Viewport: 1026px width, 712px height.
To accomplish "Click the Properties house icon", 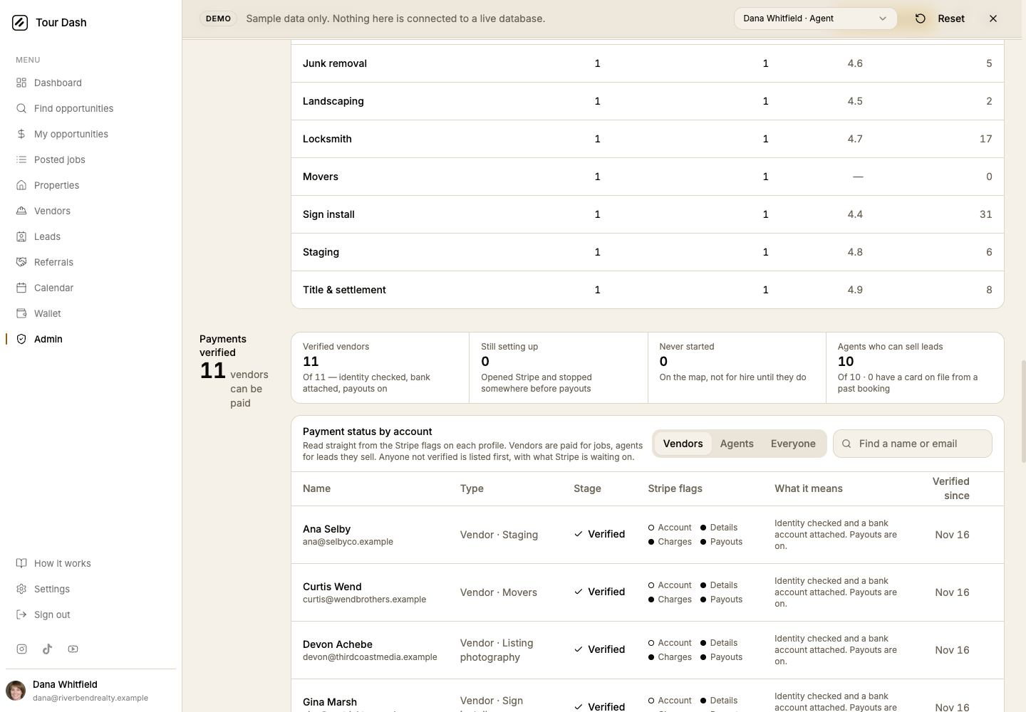I will tap(21, 185).
